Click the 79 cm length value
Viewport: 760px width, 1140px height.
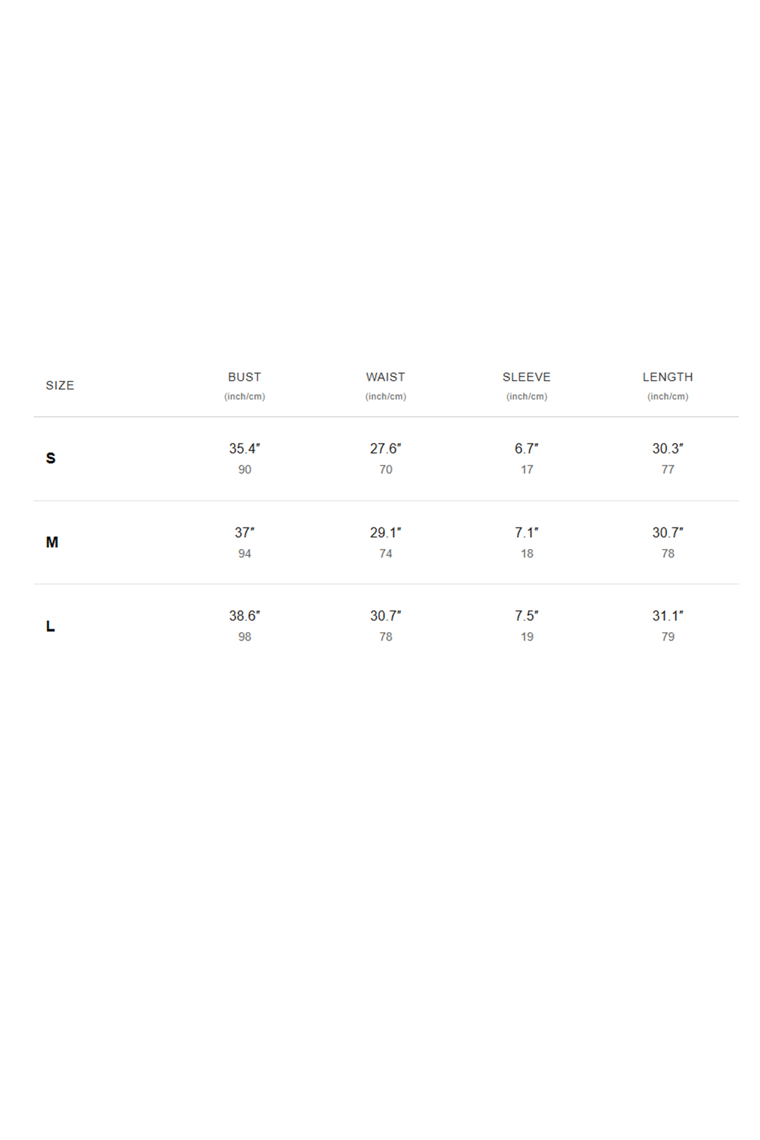point(668,637)
